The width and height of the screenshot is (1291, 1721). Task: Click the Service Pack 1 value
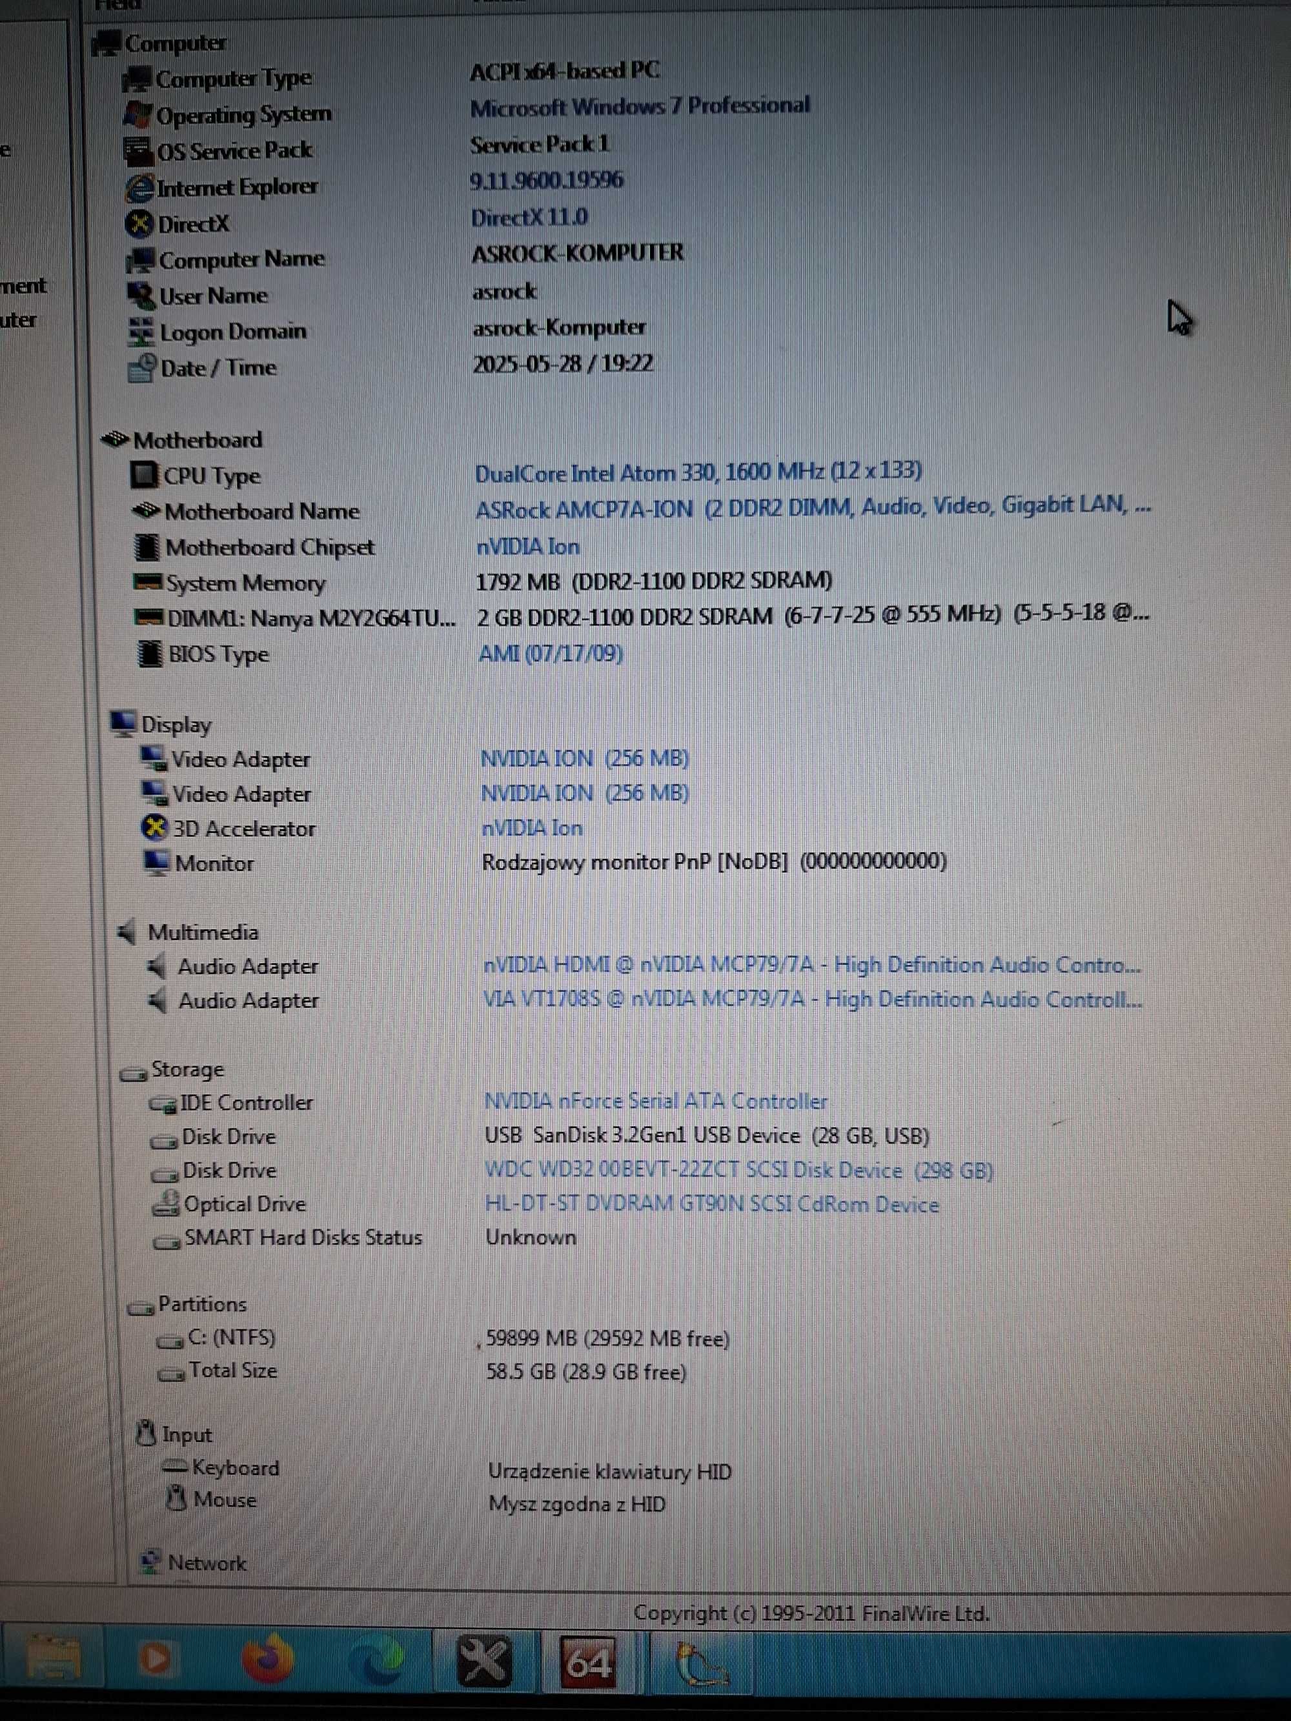point(540,144)
